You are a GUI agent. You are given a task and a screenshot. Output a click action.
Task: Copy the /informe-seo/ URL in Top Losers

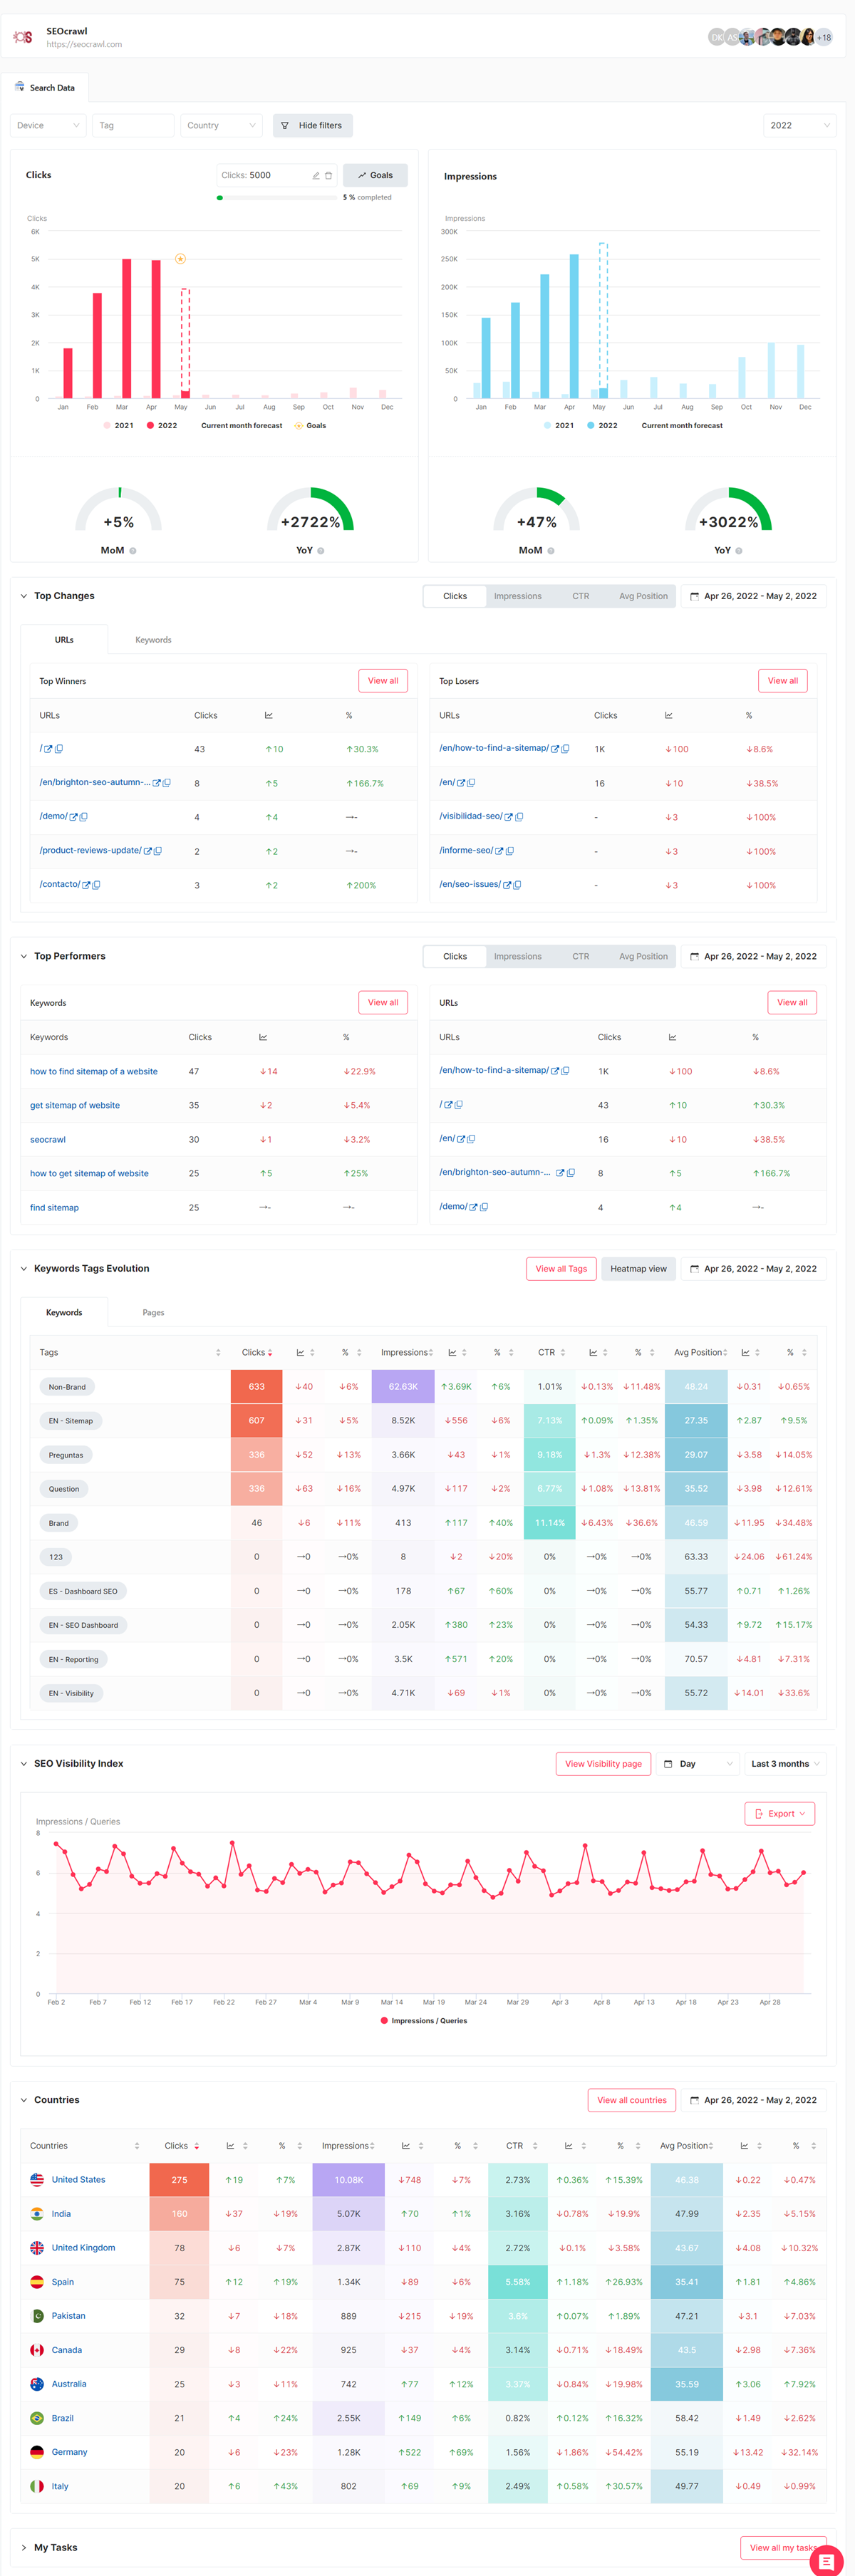click(x=510, y=851)
